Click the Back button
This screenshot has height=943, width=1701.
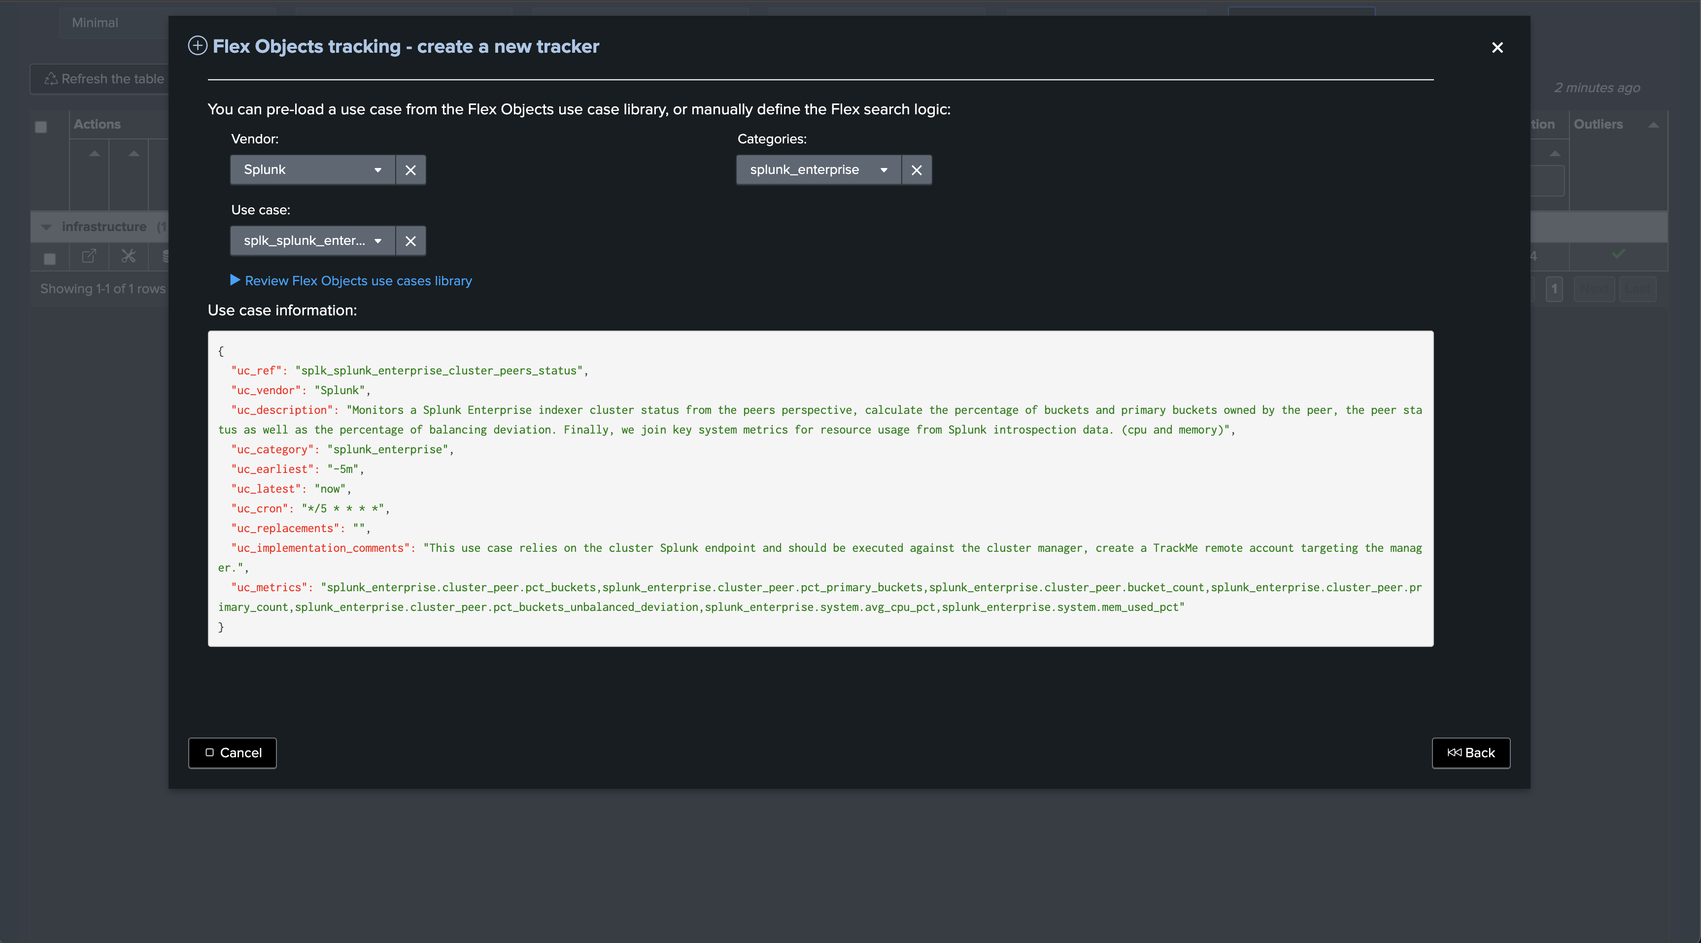[x=1470, y=753]
